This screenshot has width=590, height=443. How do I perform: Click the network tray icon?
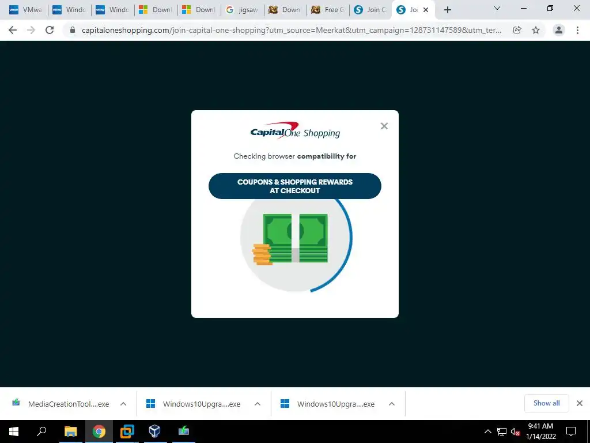pos(502,431)
